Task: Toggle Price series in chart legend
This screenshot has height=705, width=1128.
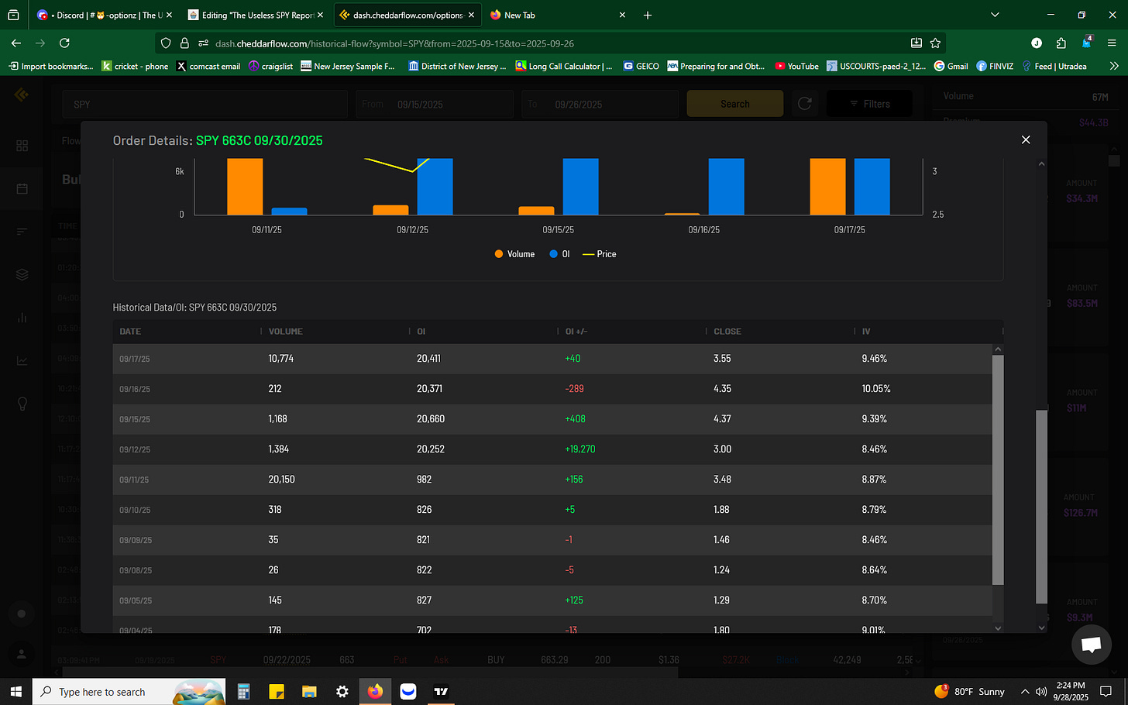Action: (599, 254)
